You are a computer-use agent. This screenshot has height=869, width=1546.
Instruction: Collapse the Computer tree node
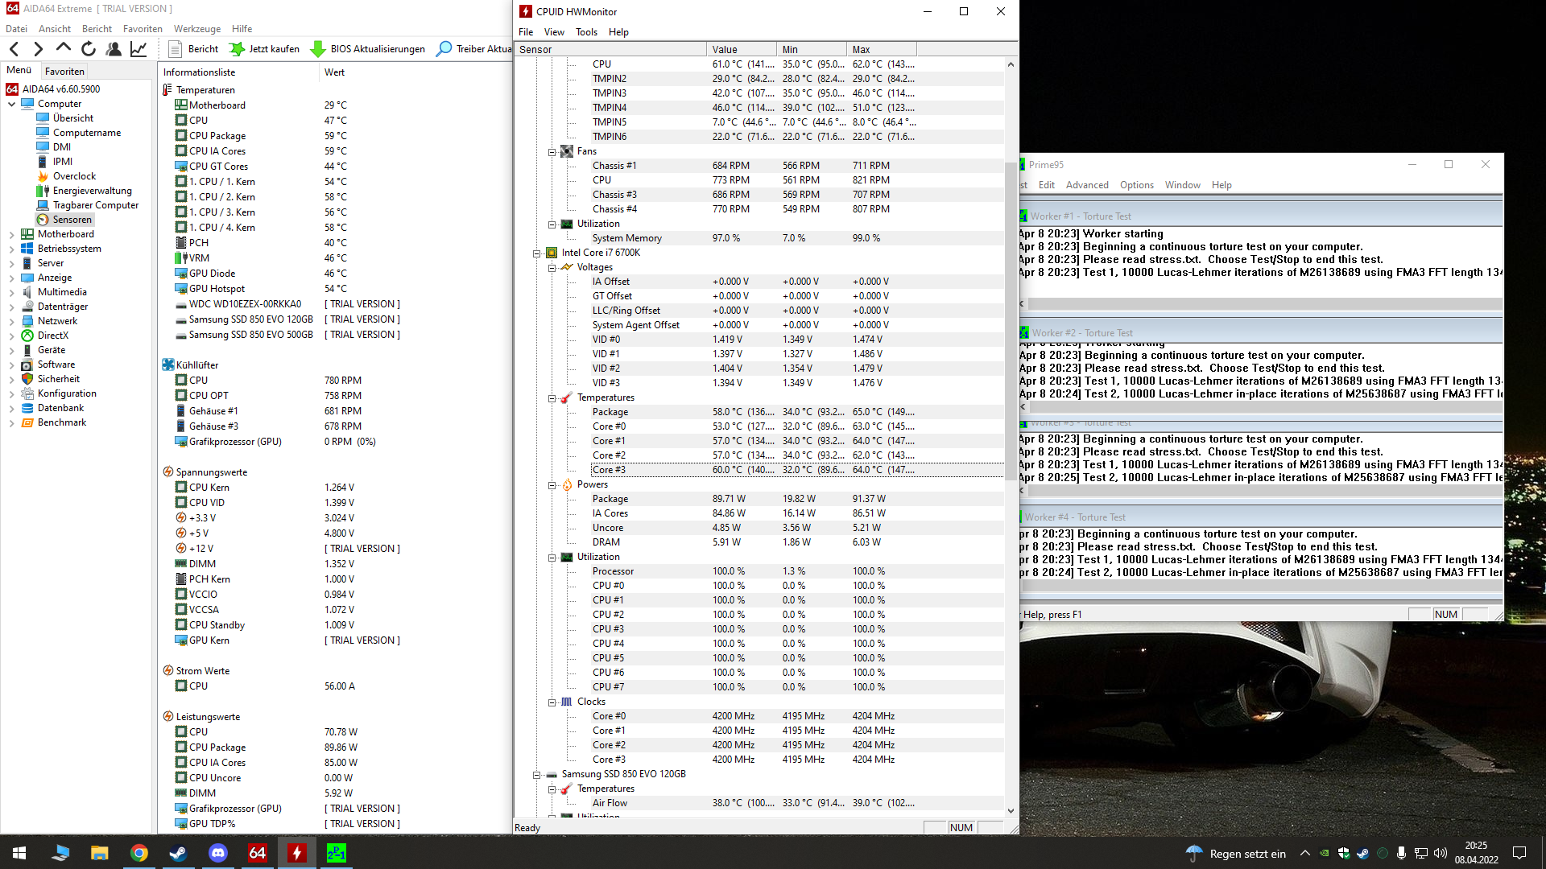click(x=11, y=104)
